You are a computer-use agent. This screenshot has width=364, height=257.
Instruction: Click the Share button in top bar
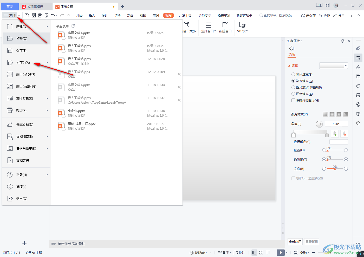[339, 16]
